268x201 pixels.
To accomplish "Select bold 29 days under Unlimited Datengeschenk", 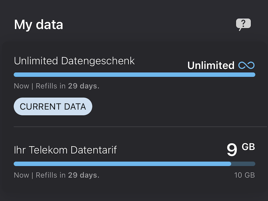I will pos(83,86).
